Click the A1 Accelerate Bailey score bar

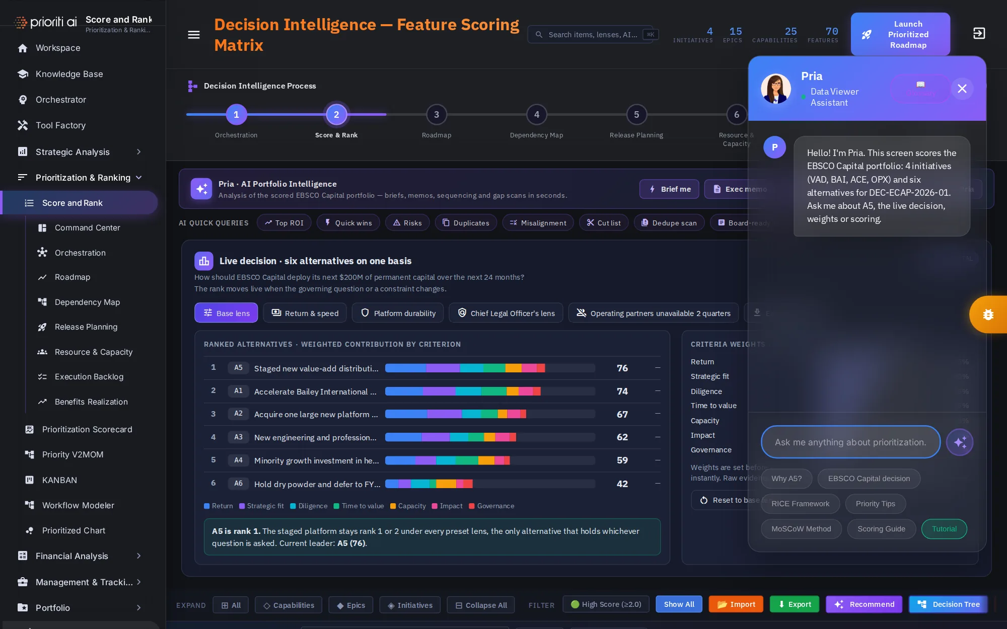(x=490, y=391)
